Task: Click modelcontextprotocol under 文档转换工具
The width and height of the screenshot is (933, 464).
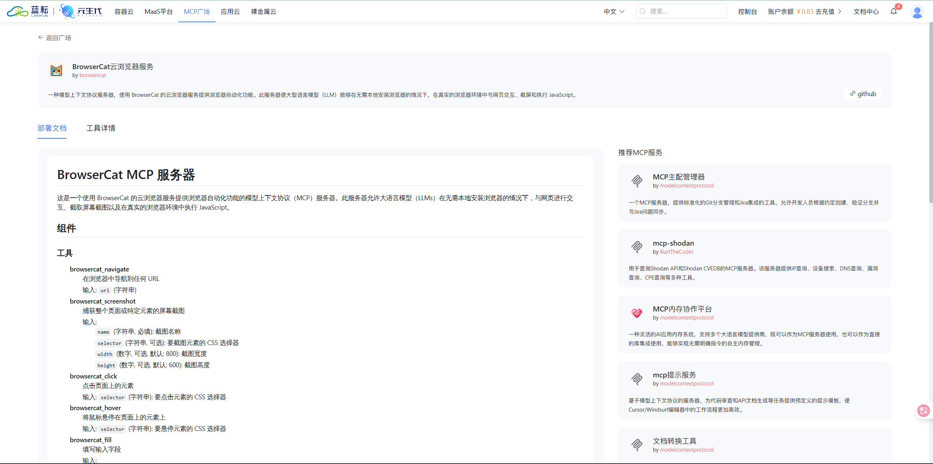Action: (687, 450)
